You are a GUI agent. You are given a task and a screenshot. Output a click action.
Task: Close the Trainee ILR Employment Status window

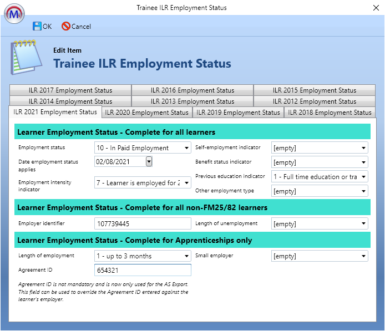[x=372, y=8]
